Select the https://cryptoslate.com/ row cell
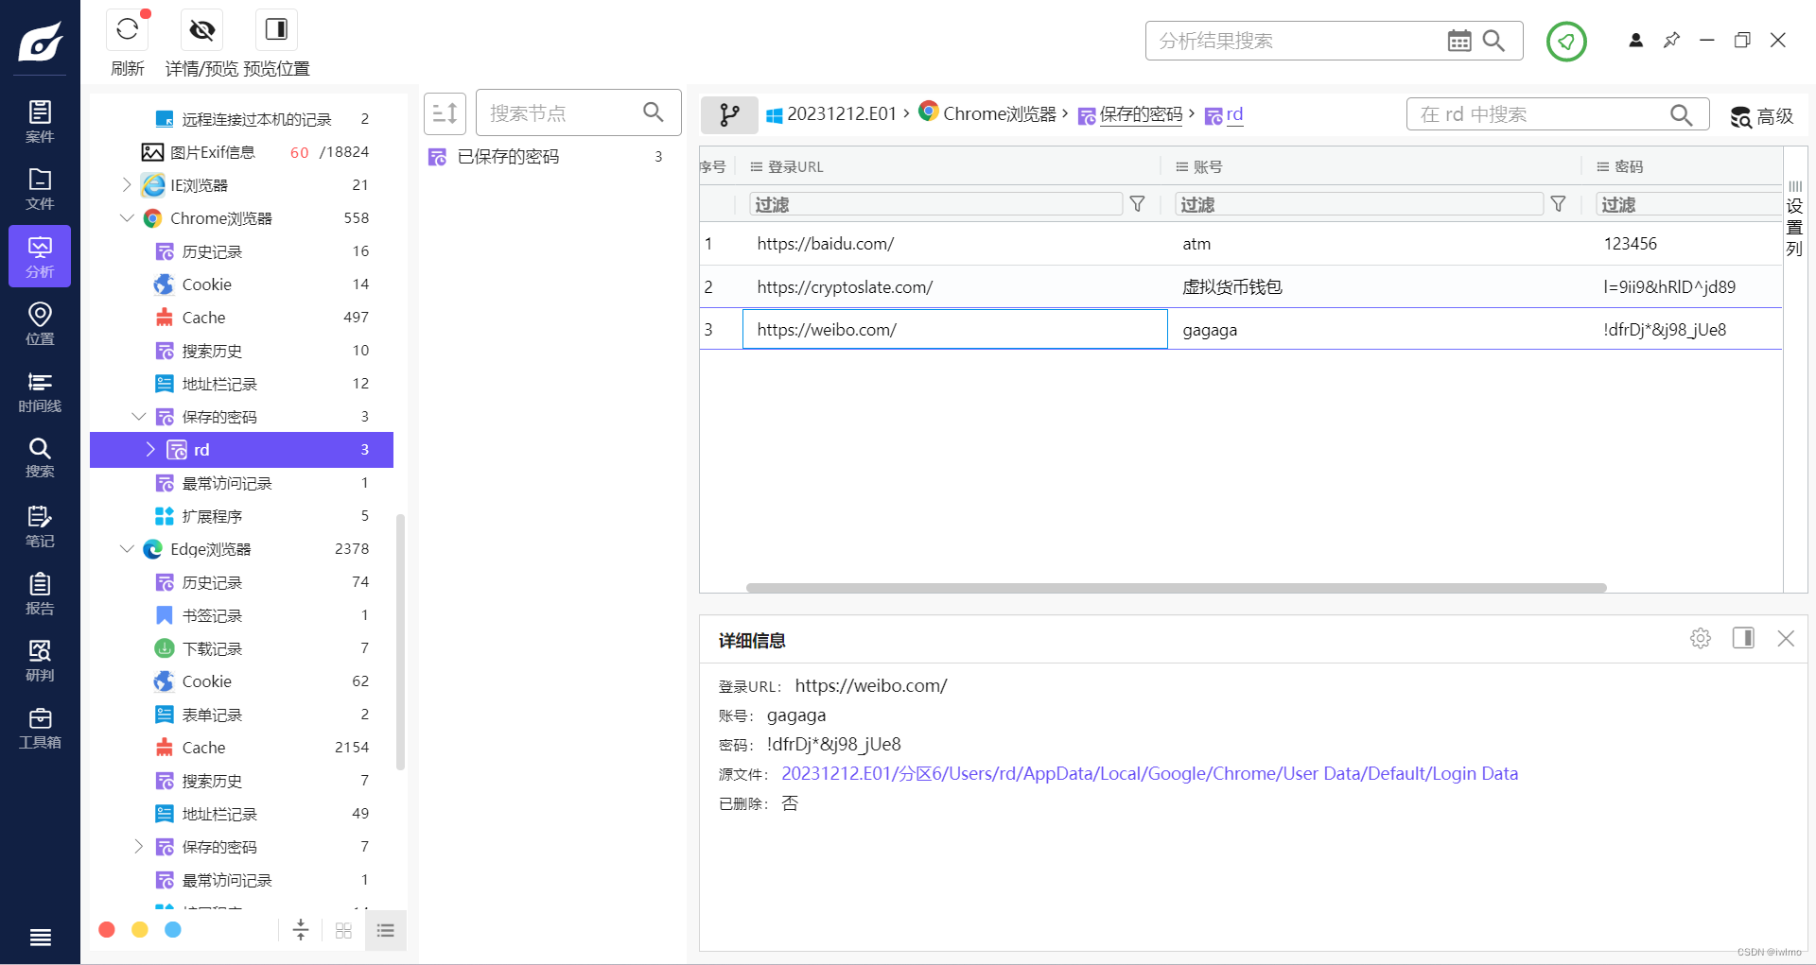This screenshot has width=1816, height=965. point(954,287)
